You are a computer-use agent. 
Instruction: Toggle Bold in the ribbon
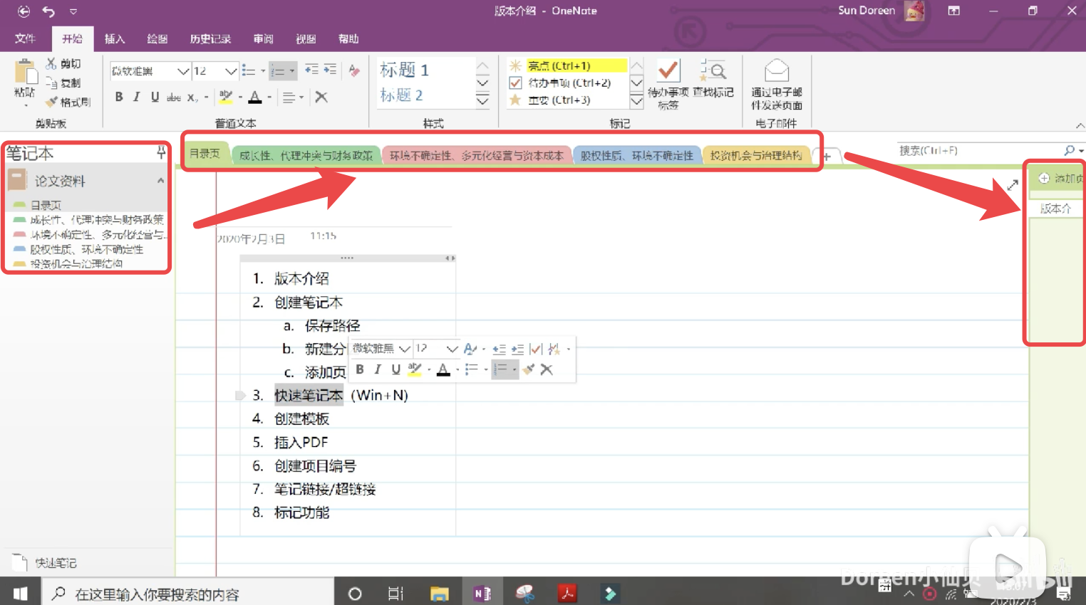tap(119, 97)
